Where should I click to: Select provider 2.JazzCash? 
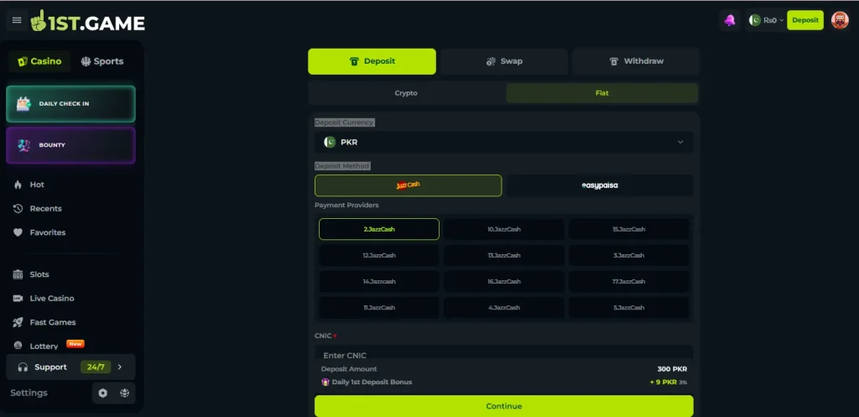379,229
